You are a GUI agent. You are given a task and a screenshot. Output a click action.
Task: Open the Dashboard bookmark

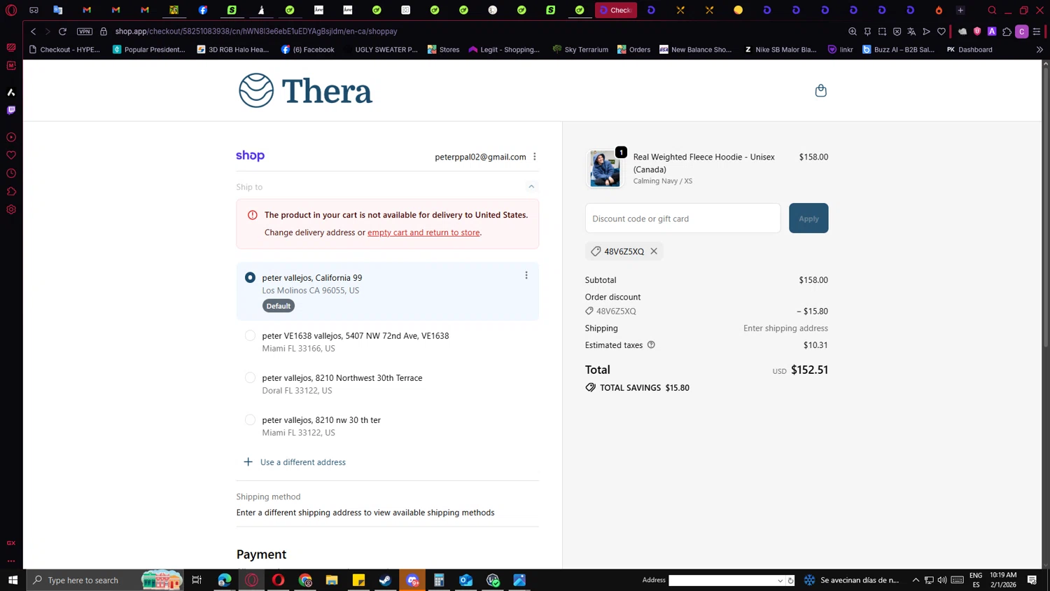[969, 50]
